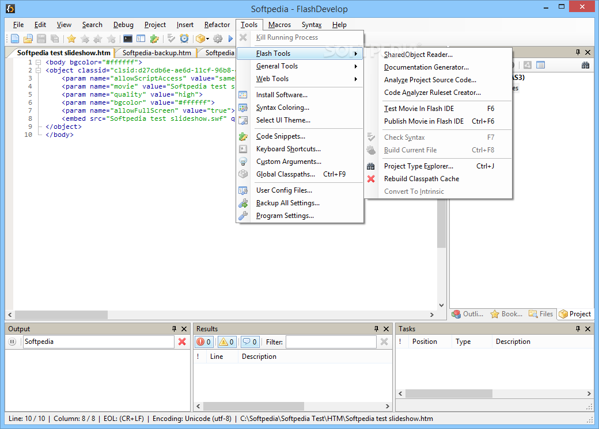
Task: Click the binoculars icon in Project panel
Action: click(x=585, y=65)
